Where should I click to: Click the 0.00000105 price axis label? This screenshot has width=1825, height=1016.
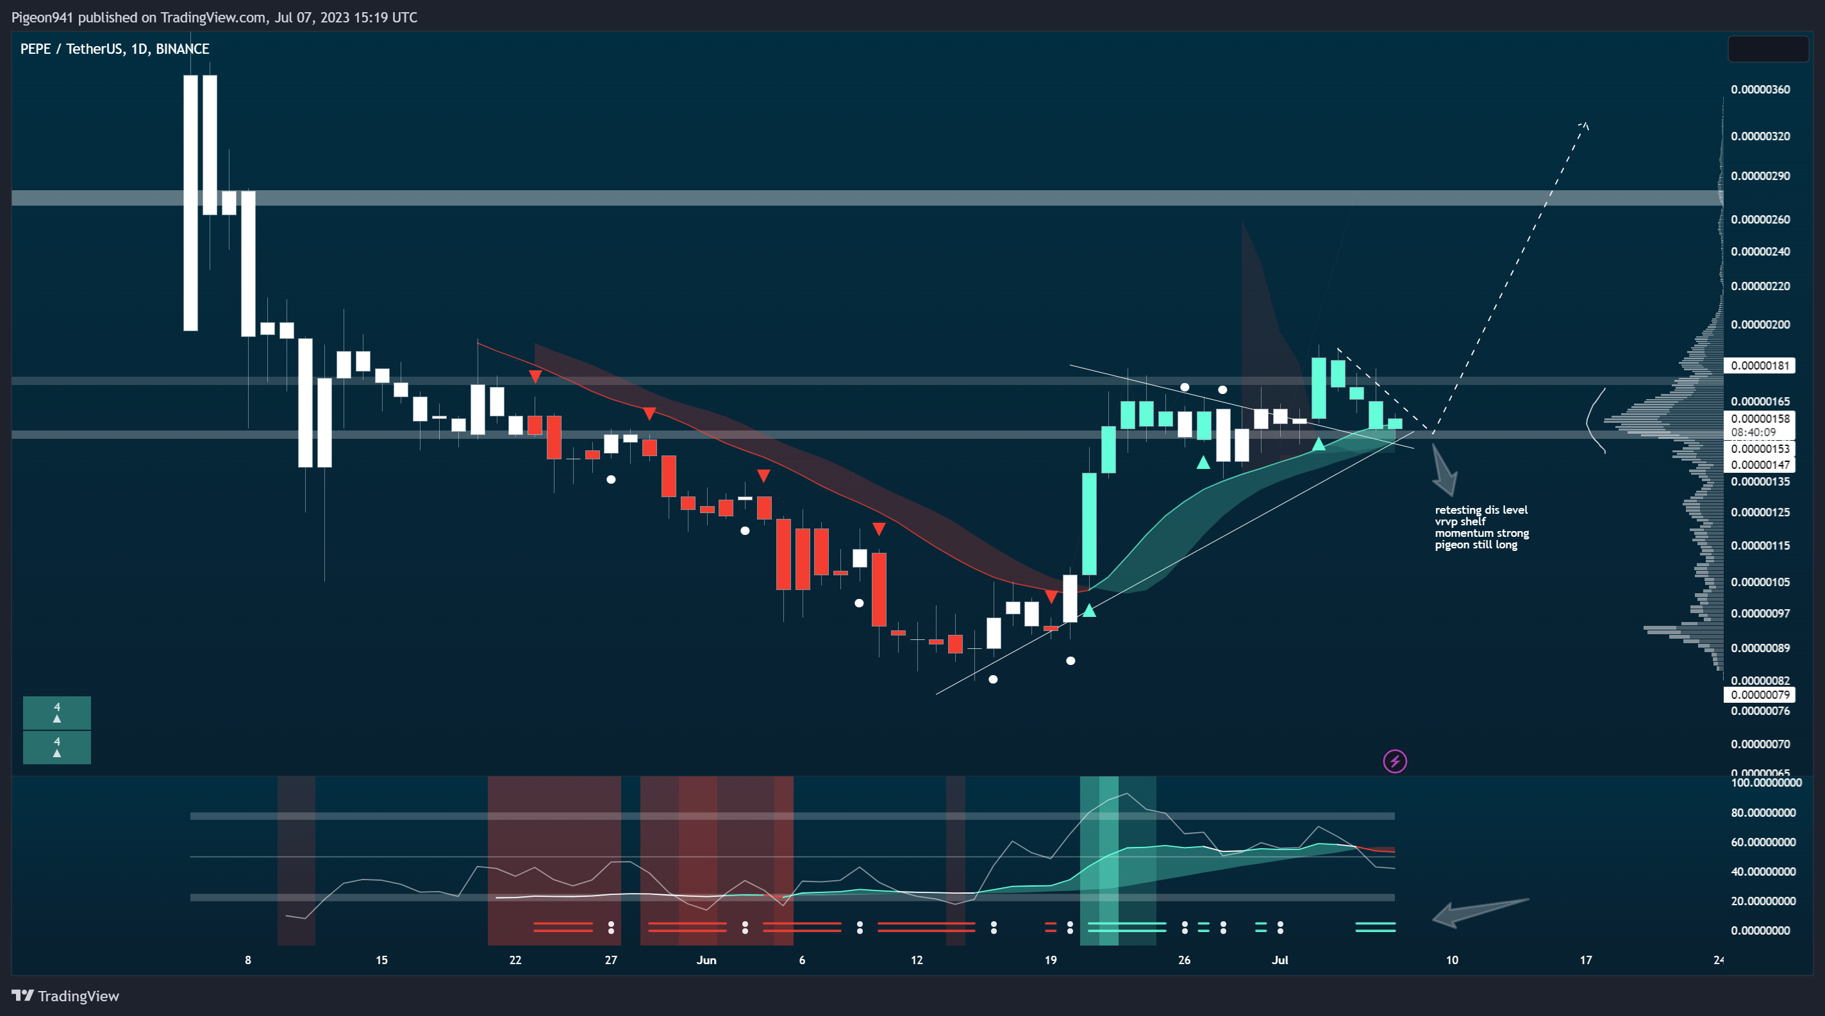(1760, 582)
